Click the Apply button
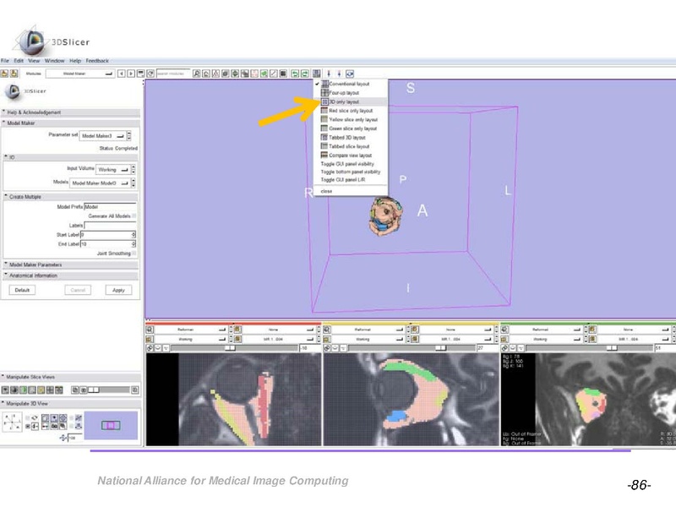The width and height of the screenshot is (676, 507). pyautogui.click(x=118, y=290)
